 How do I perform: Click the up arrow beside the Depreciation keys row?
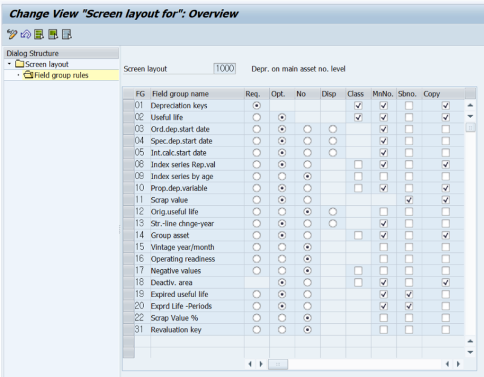[470, 106]
